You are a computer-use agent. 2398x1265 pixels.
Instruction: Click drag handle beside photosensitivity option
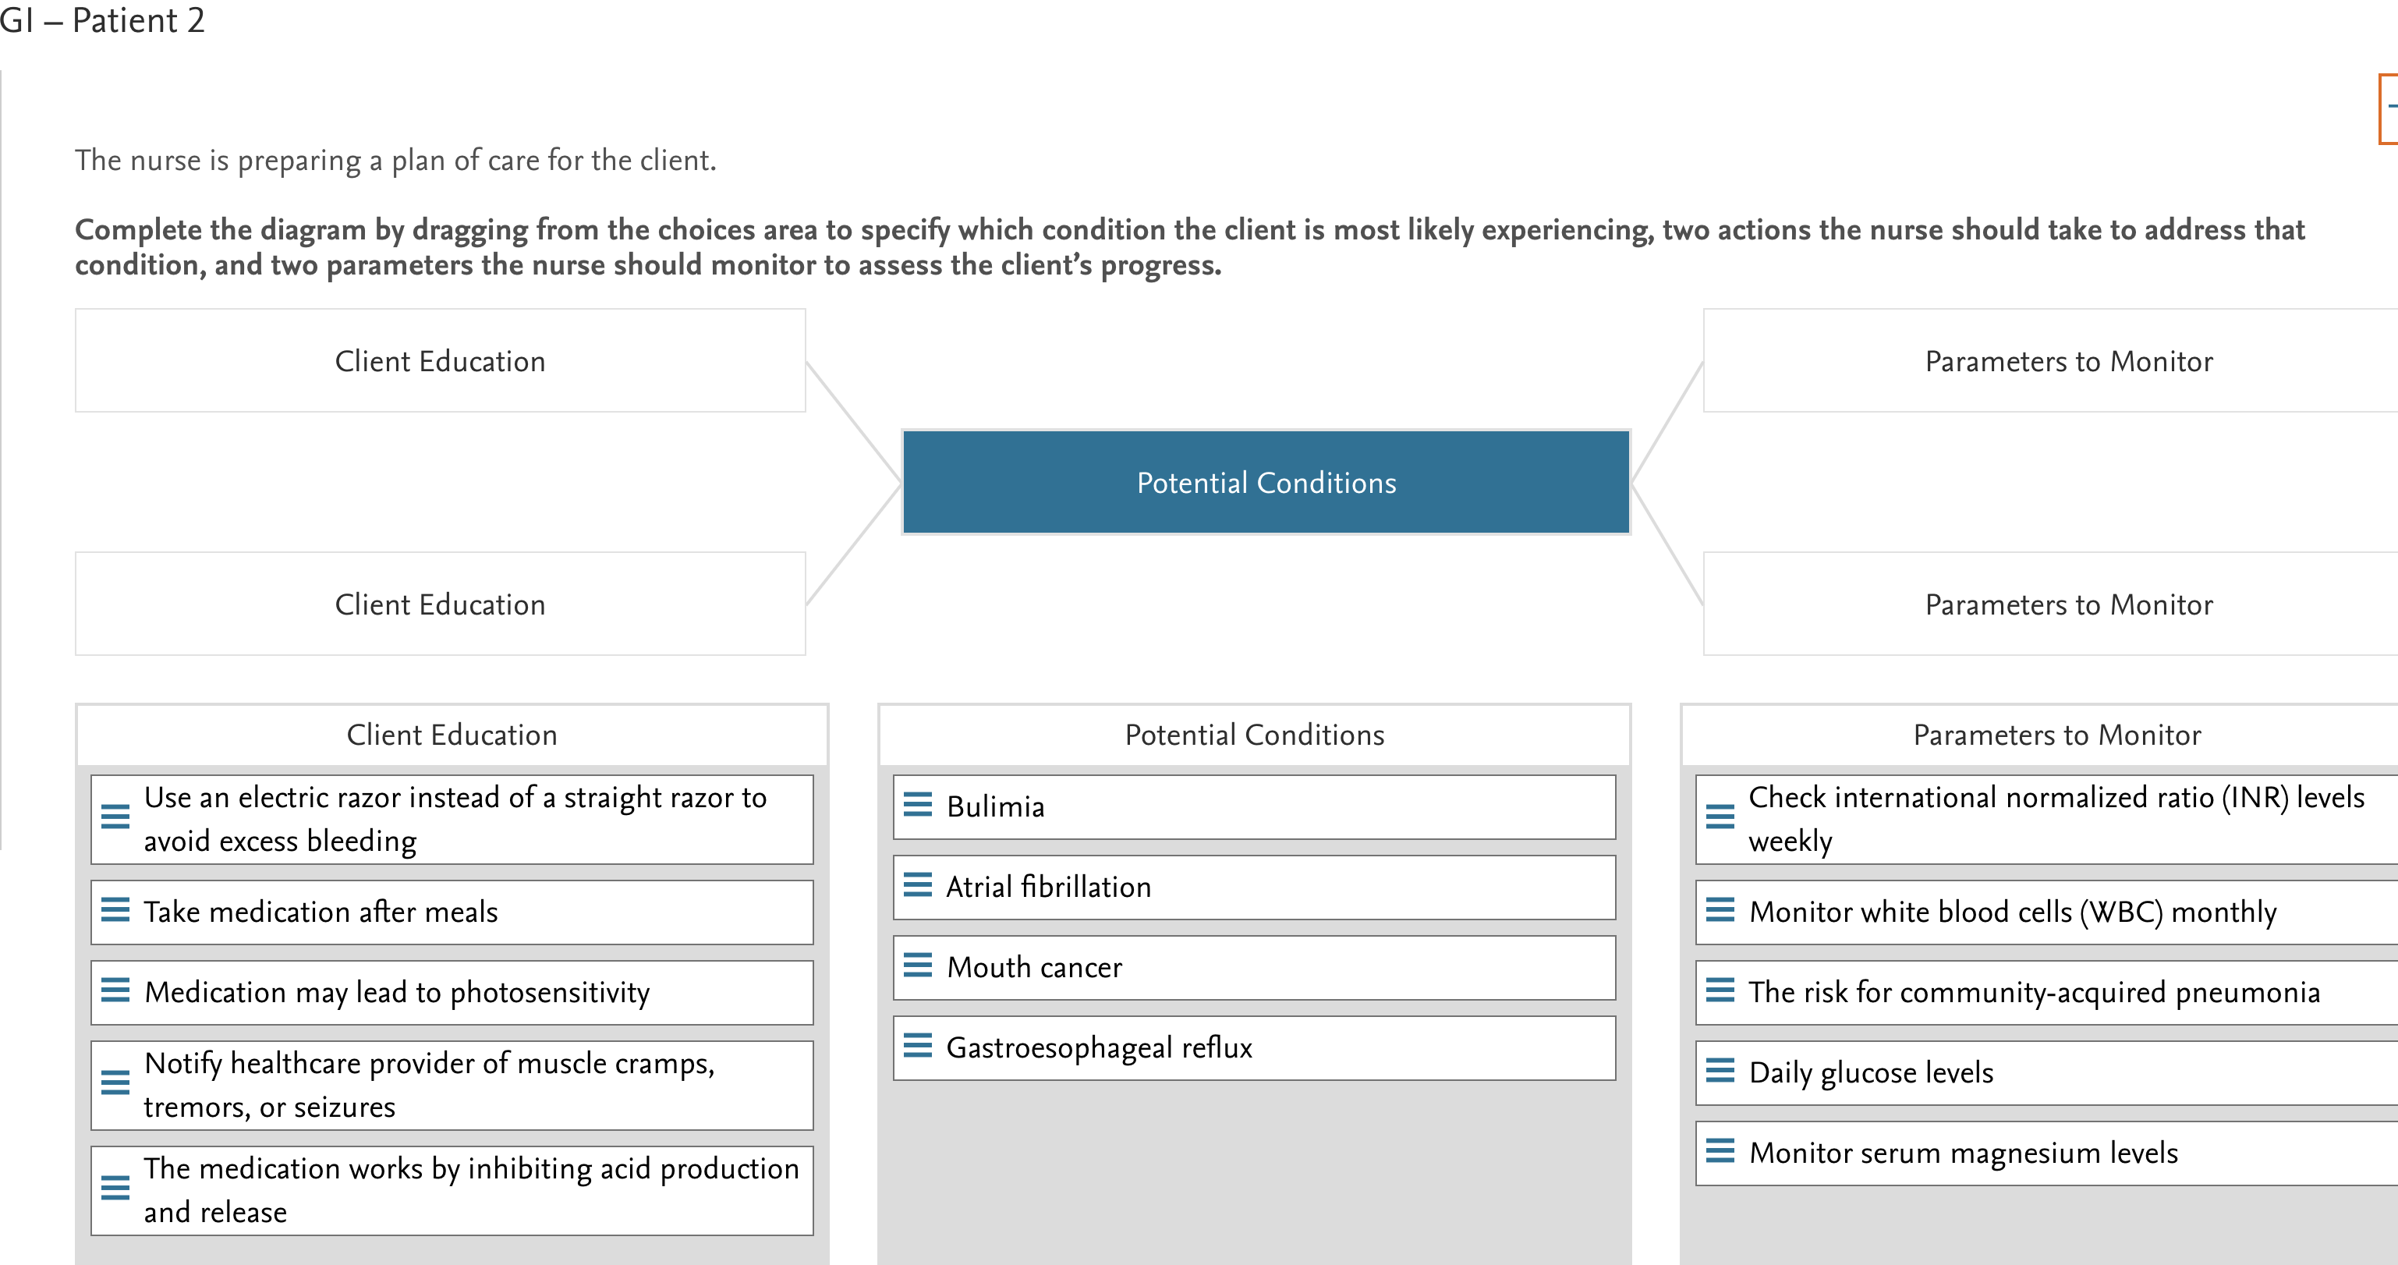115,990
